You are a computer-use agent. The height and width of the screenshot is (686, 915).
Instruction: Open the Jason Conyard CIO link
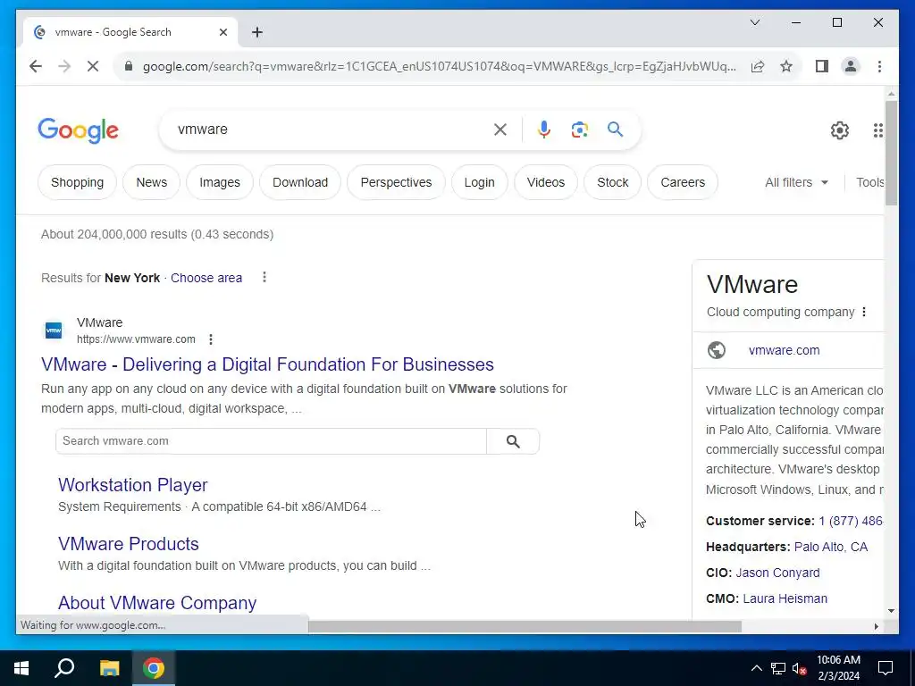[777, 573]
